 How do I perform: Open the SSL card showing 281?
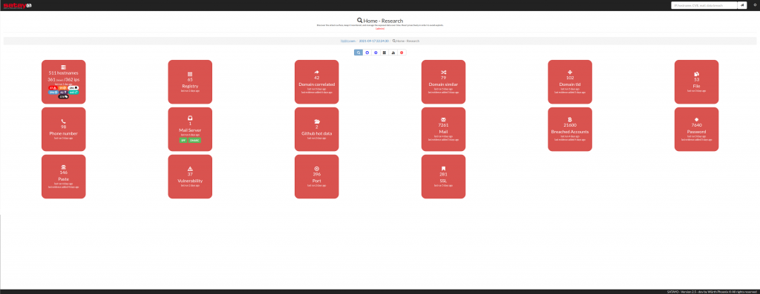point(444,176)
